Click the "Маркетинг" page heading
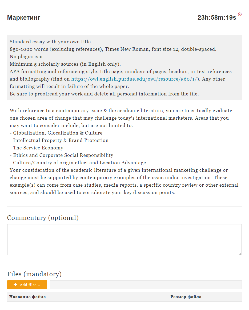The width and height of the screenshot is (249, 310). click(24, 18)
